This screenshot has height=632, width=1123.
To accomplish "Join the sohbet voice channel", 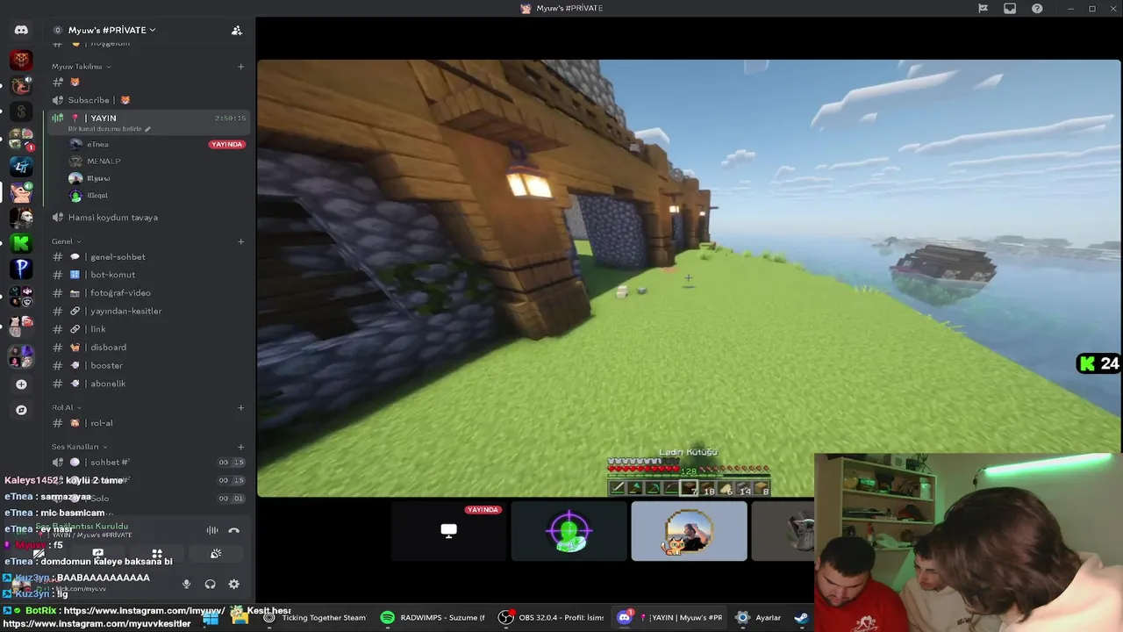I will [148, 463].
